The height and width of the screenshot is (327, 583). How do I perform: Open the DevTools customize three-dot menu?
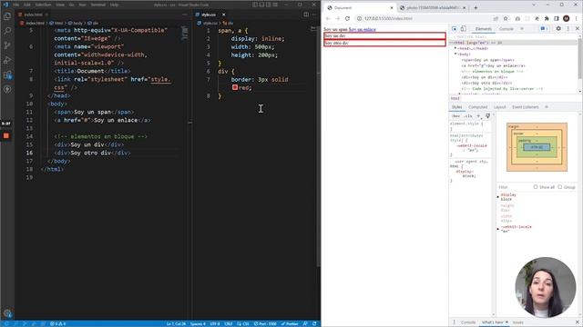[568, 28]
